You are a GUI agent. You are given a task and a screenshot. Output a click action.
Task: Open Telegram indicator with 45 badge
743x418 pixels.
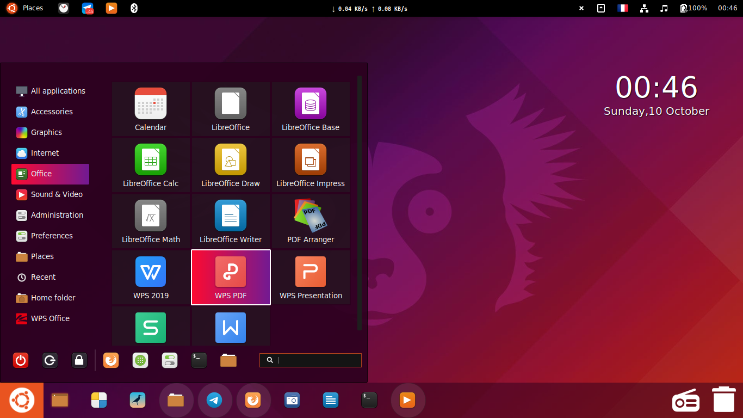(88, 8)
